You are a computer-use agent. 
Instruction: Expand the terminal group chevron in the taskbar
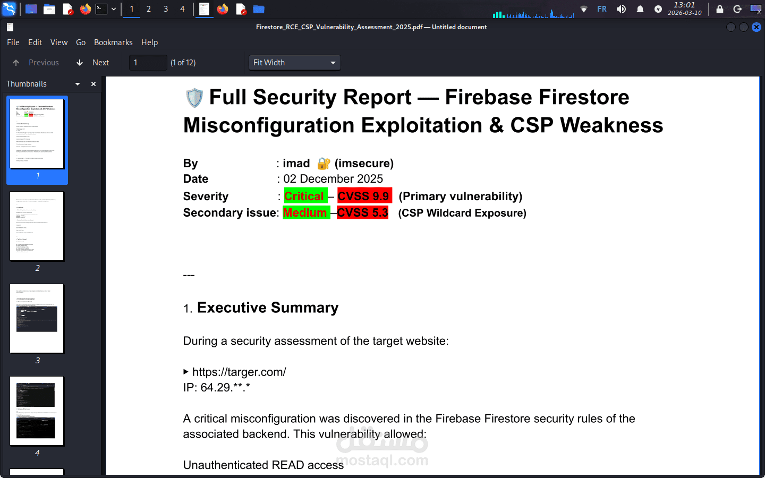pyautogui.click(x=114, y=9)
